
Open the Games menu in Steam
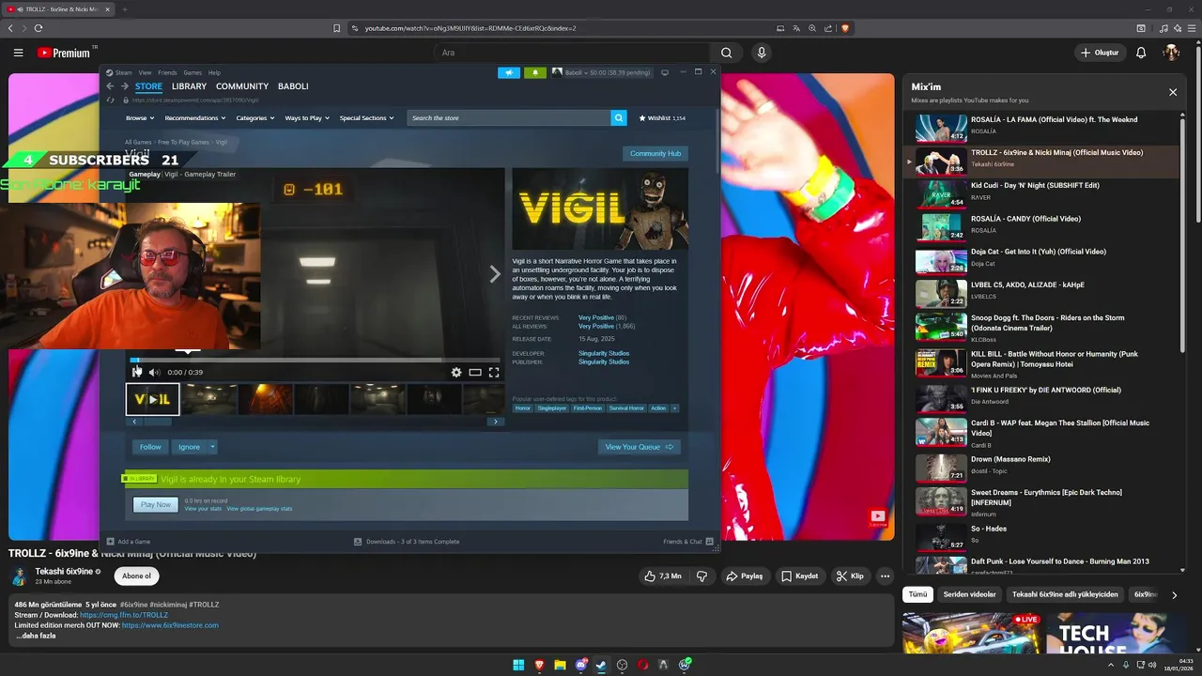coord(193,72)
